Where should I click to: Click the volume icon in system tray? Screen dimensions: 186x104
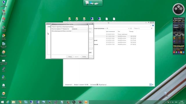173,102
